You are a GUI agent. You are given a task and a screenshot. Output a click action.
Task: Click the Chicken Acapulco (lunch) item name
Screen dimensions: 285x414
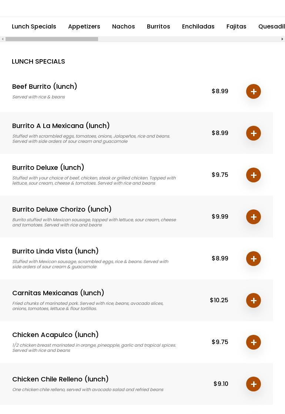(x=56, y=335)
